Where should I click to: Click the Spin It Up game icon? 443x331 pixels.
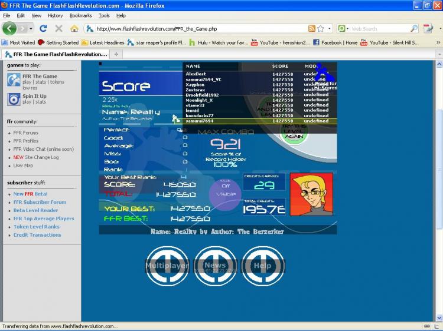tap(14, 99)
